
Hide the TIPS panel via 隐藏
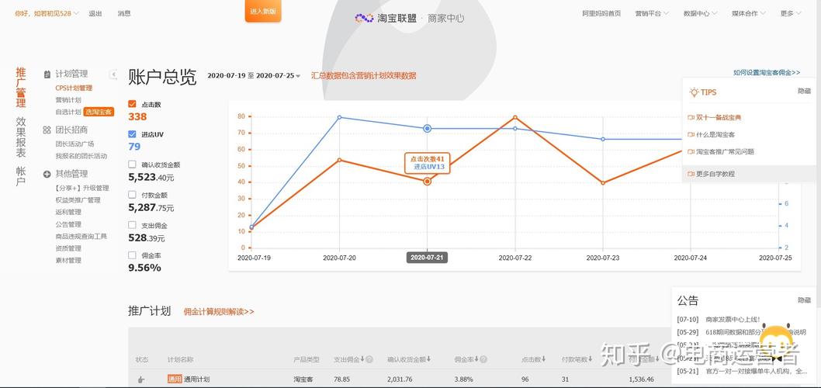click(804, 91)
